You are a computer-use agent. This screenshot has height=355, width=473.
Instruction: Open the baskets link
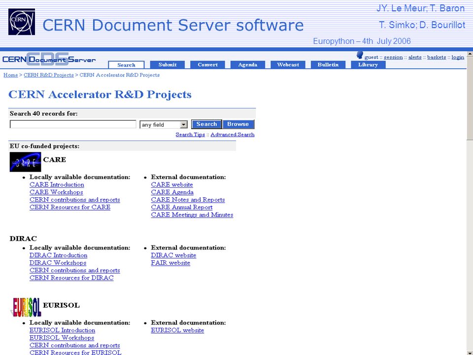pos(437,57)
